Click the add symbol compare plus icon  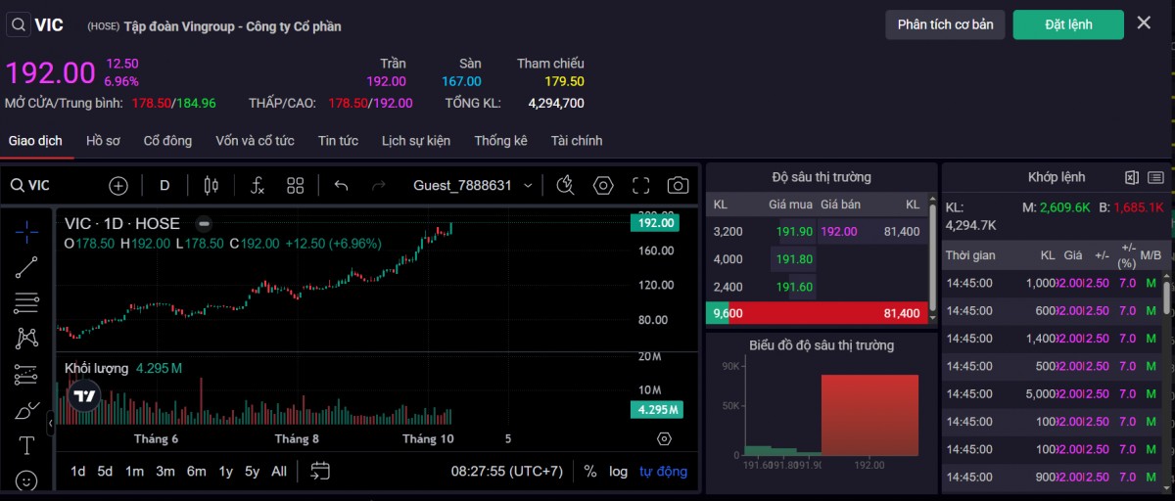coord(118,185)
